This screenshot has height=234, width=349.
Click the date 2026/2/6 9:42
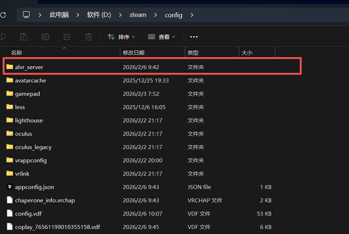pyautogui.click(x=141, y=67)
